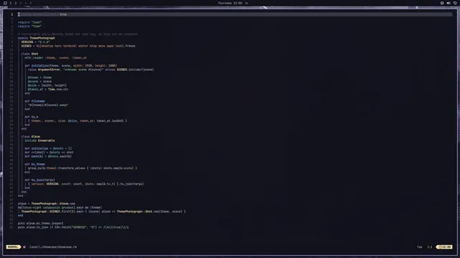Switch to workspace 3
460x258 pixels.
tap(21, 3)
